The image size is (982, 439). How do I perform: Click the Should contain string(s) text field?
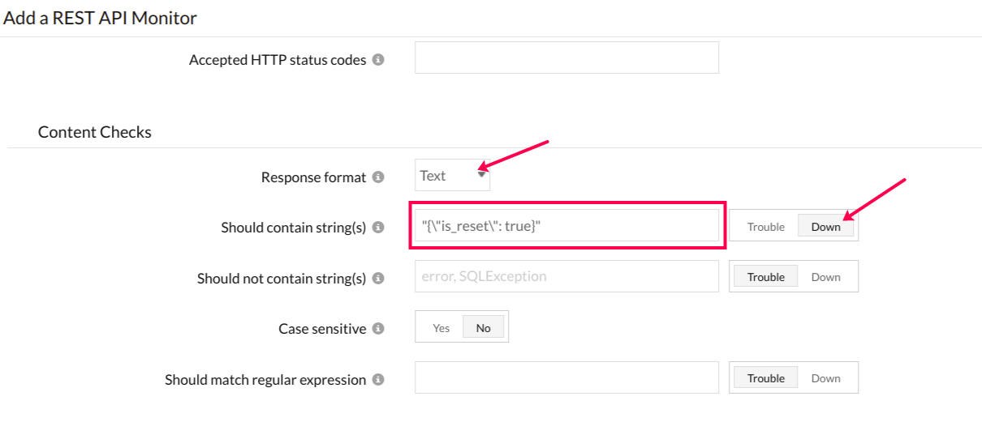click(x=566, y=225)
